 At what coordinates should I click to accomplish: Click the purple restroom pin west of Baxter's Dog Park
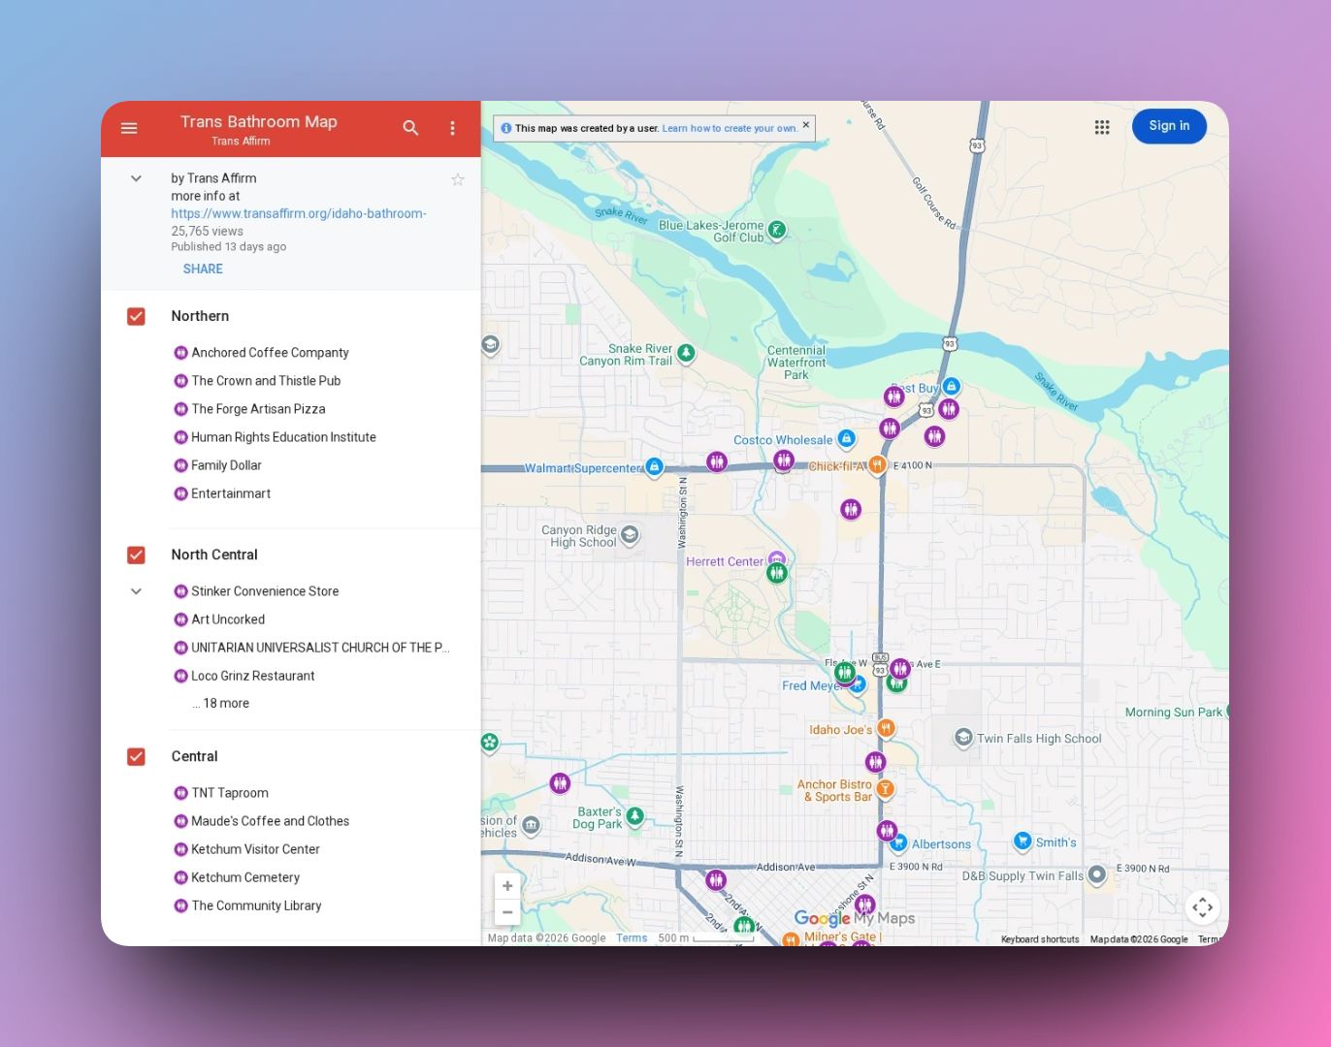pos(560,783)
